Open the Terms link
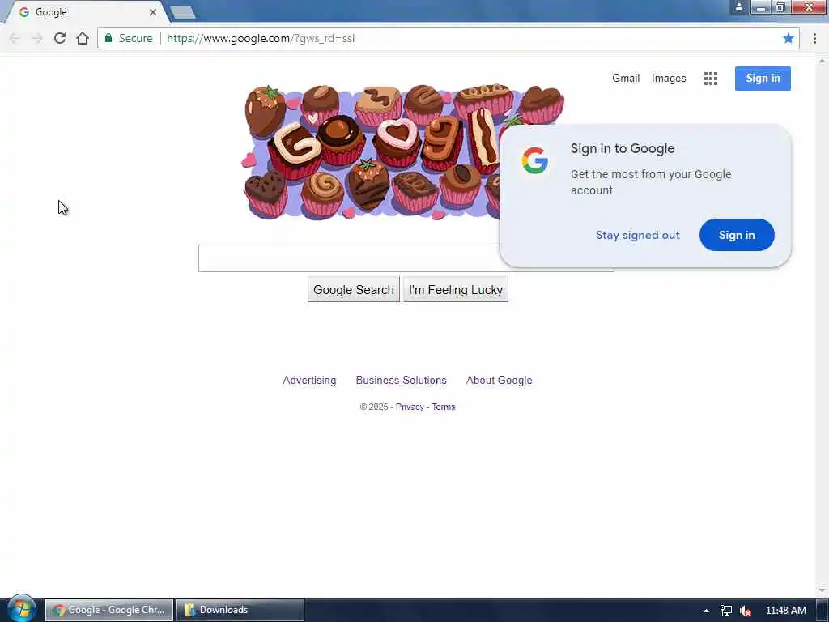The height and width of the screenshot is (622, 829). point(443,407)
